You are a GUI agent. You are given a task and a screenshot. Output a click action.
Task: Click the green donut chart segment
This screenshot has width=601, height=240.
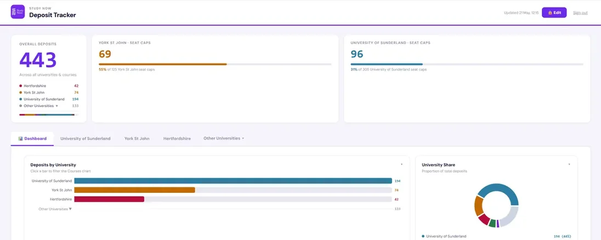click(x=492, y=223)
